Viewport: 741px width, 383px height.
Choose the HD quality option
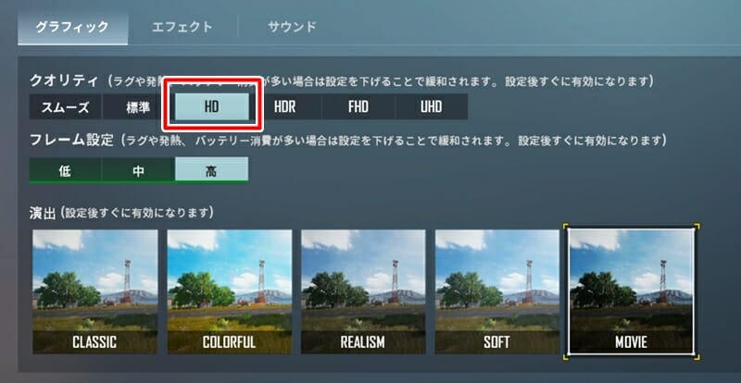[x=212, y=106]
